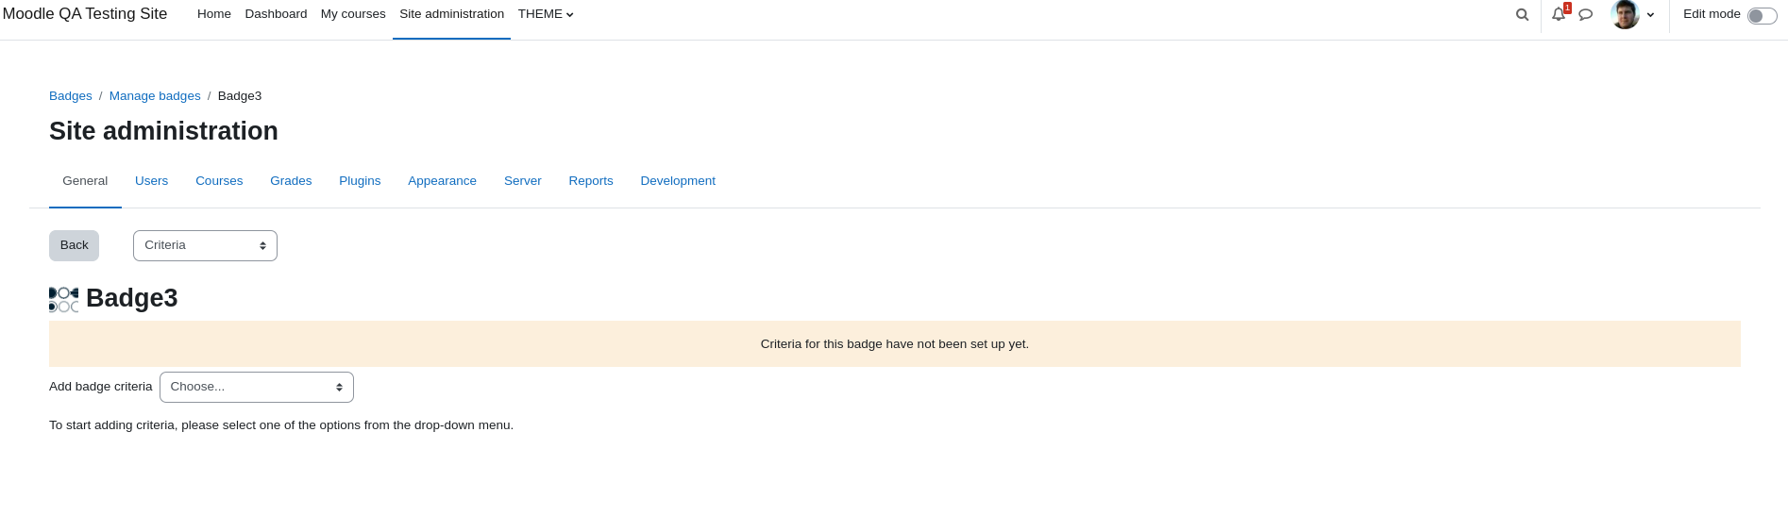1788x532 pixels.
Task: Switch to the General tab
Action: 85,181
